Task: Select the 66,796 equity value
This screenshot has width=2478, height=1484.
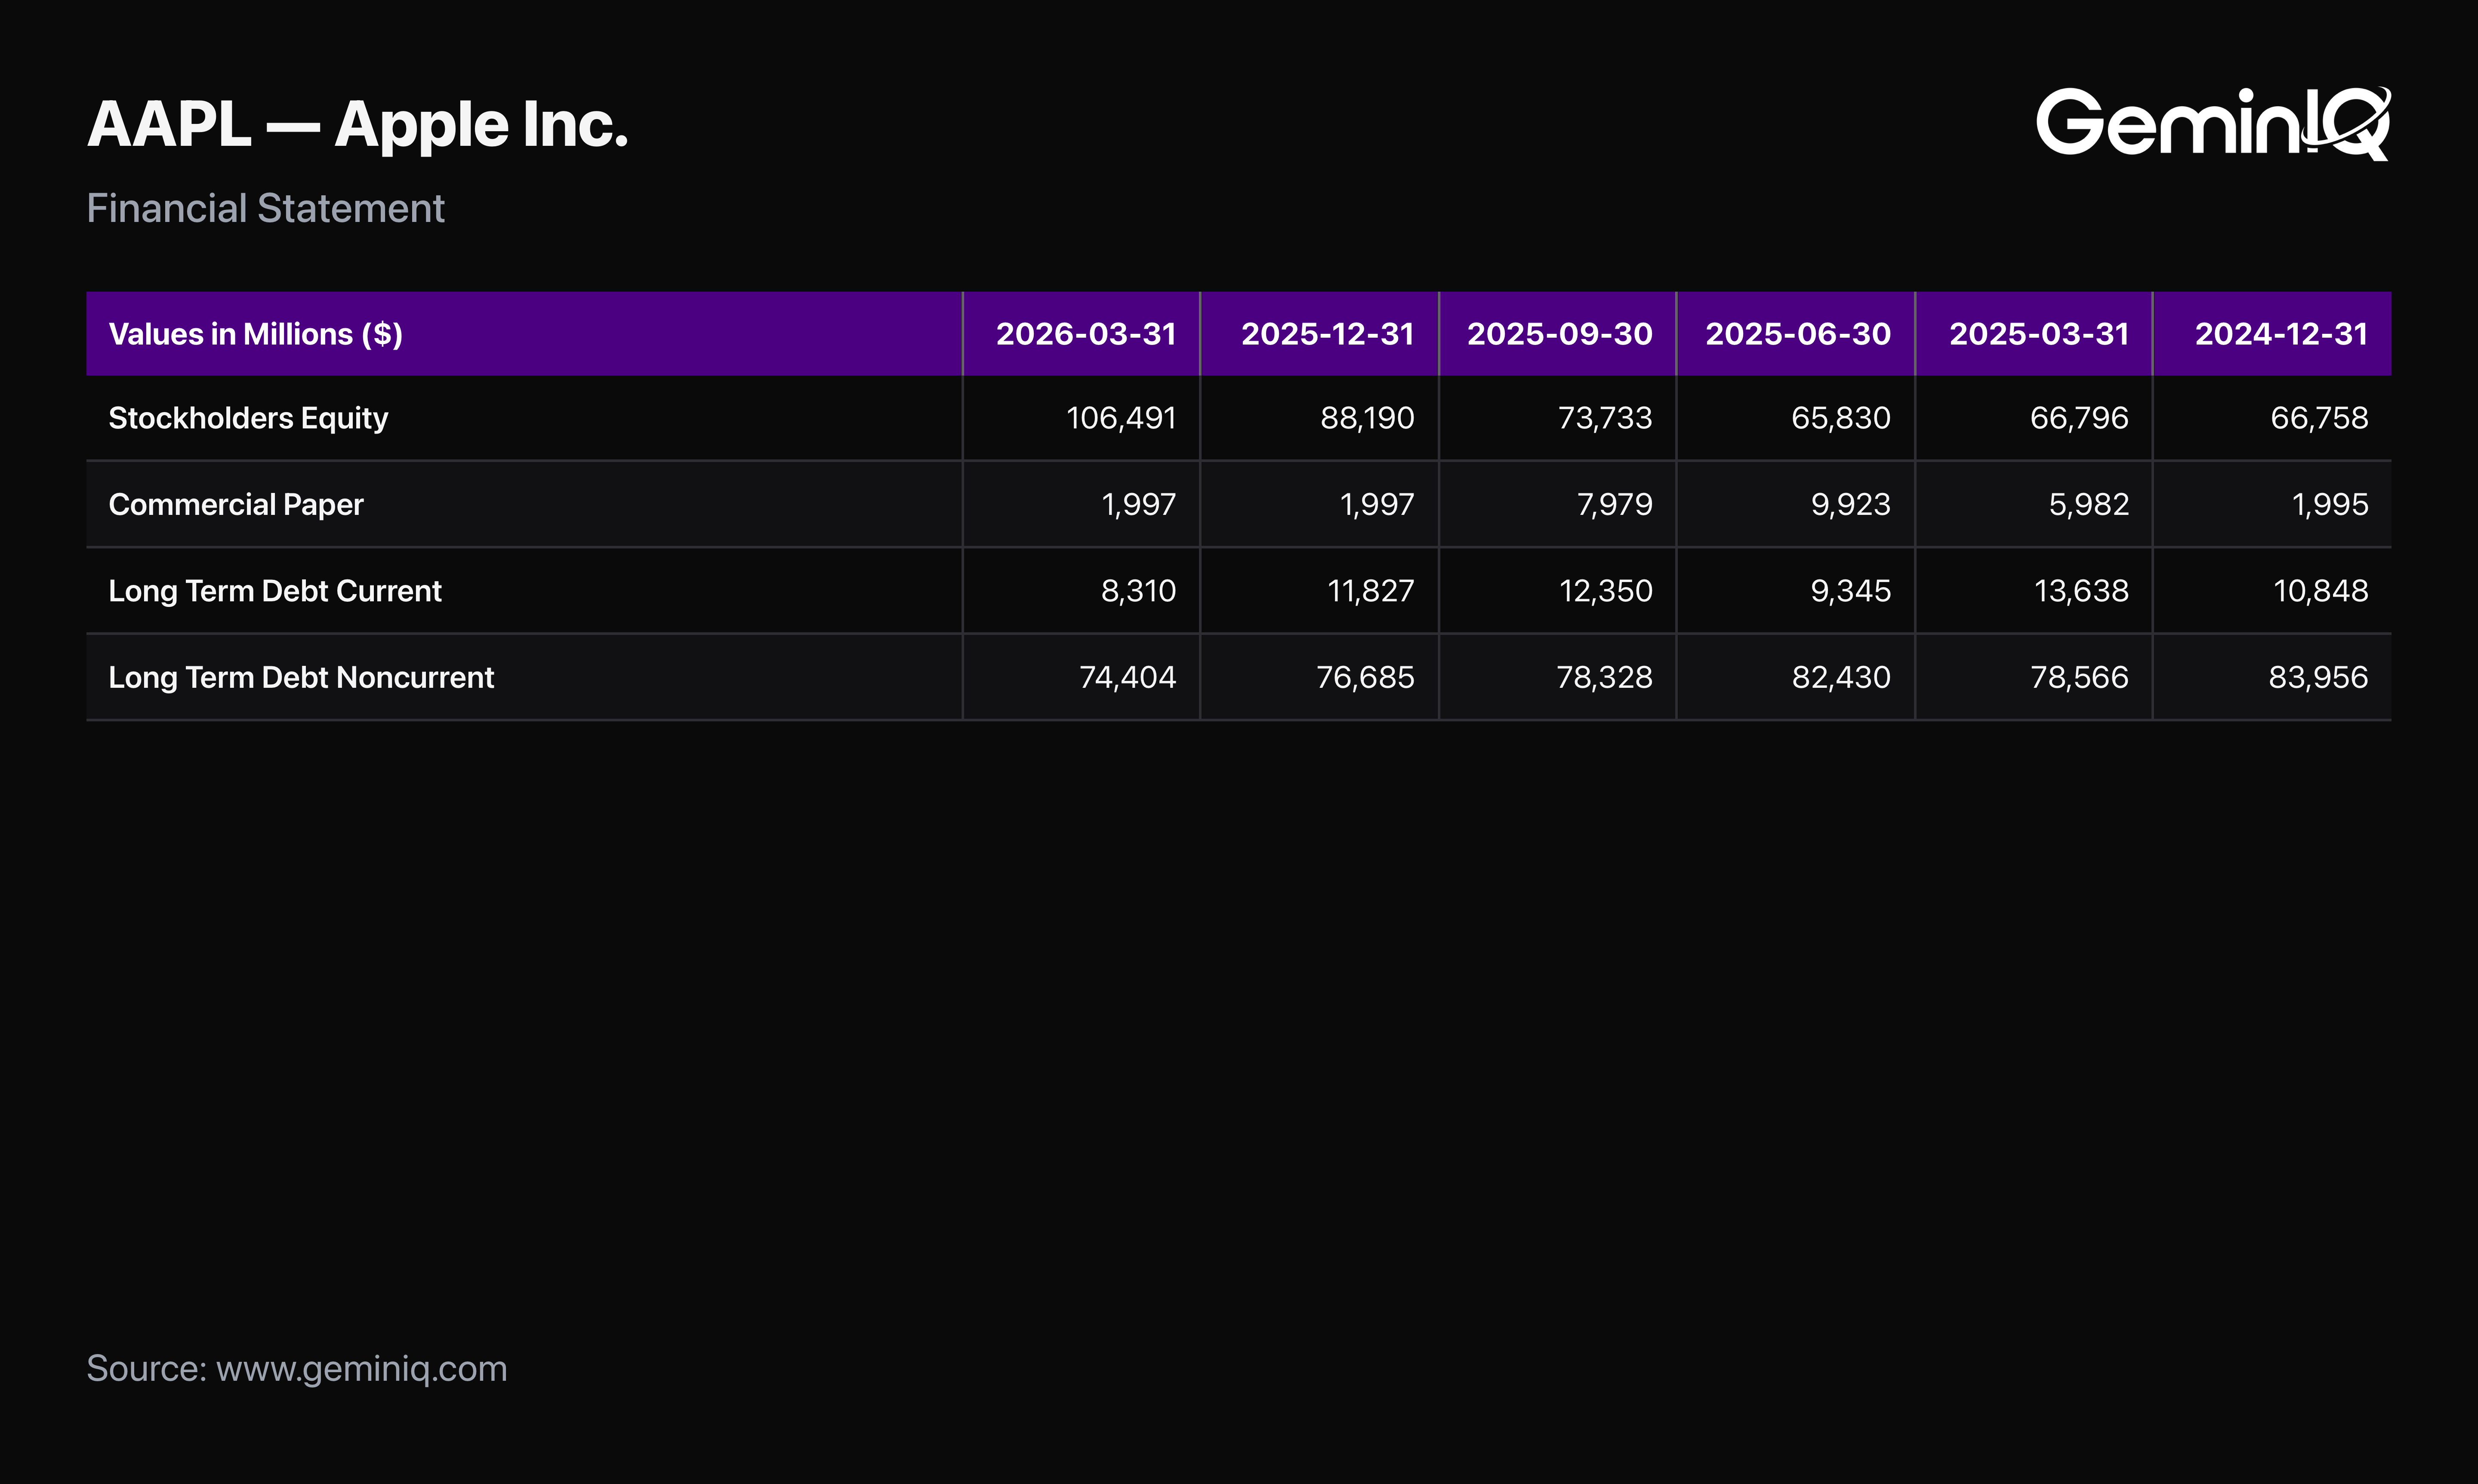Action: (x=2079, y=418)
